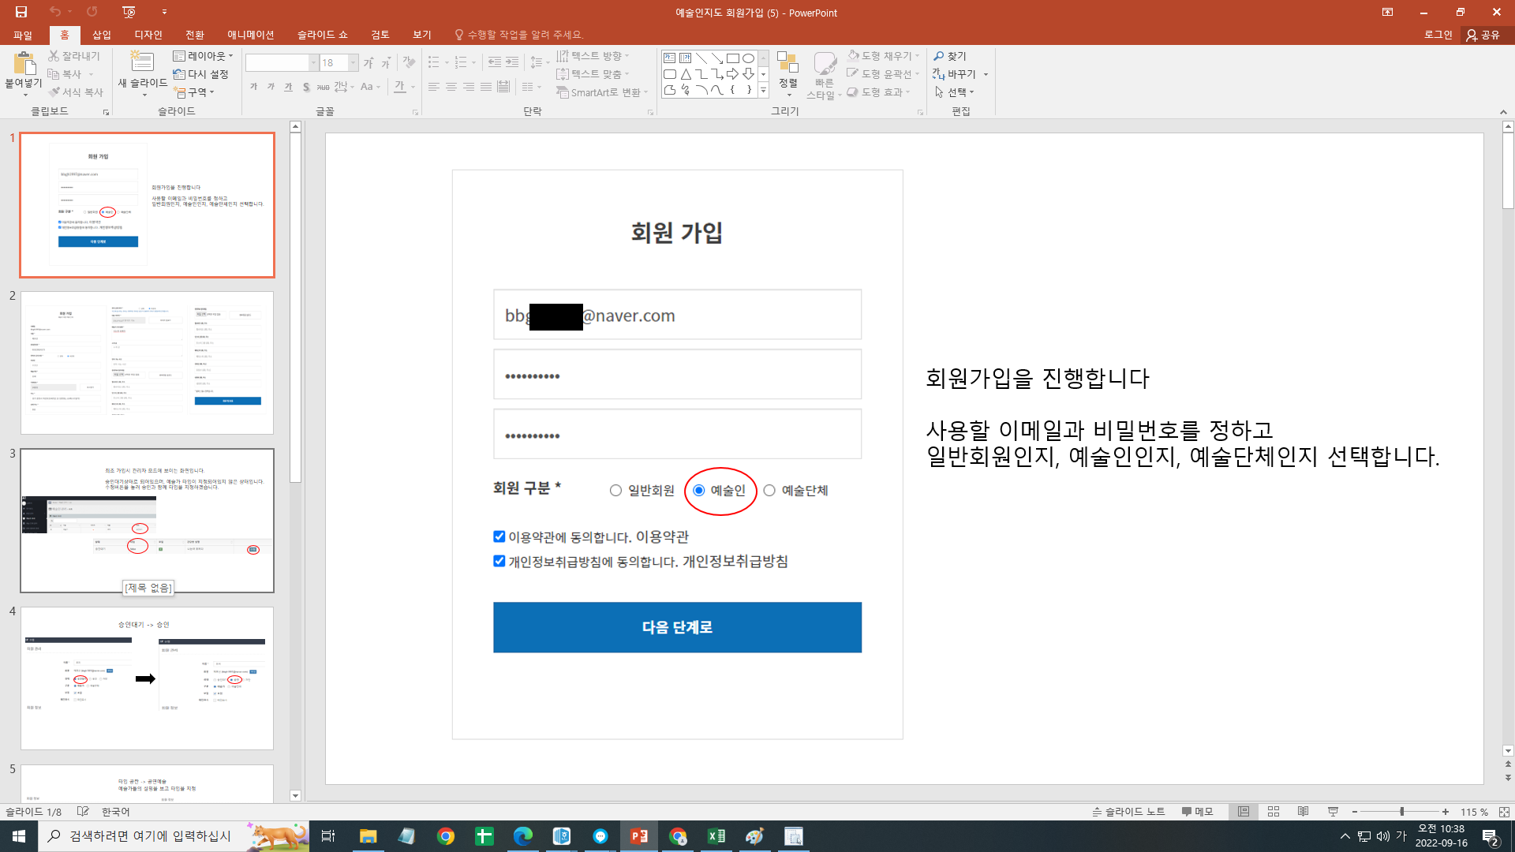1515x852 pixels.
Task: Toggle the Comments (메모) pane
Action: point(1197,812)
